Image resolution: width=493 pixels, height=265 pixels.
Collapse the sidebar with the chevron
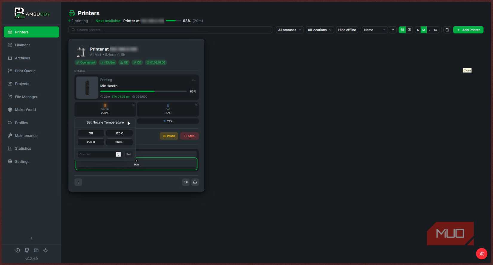pos(32,238)
